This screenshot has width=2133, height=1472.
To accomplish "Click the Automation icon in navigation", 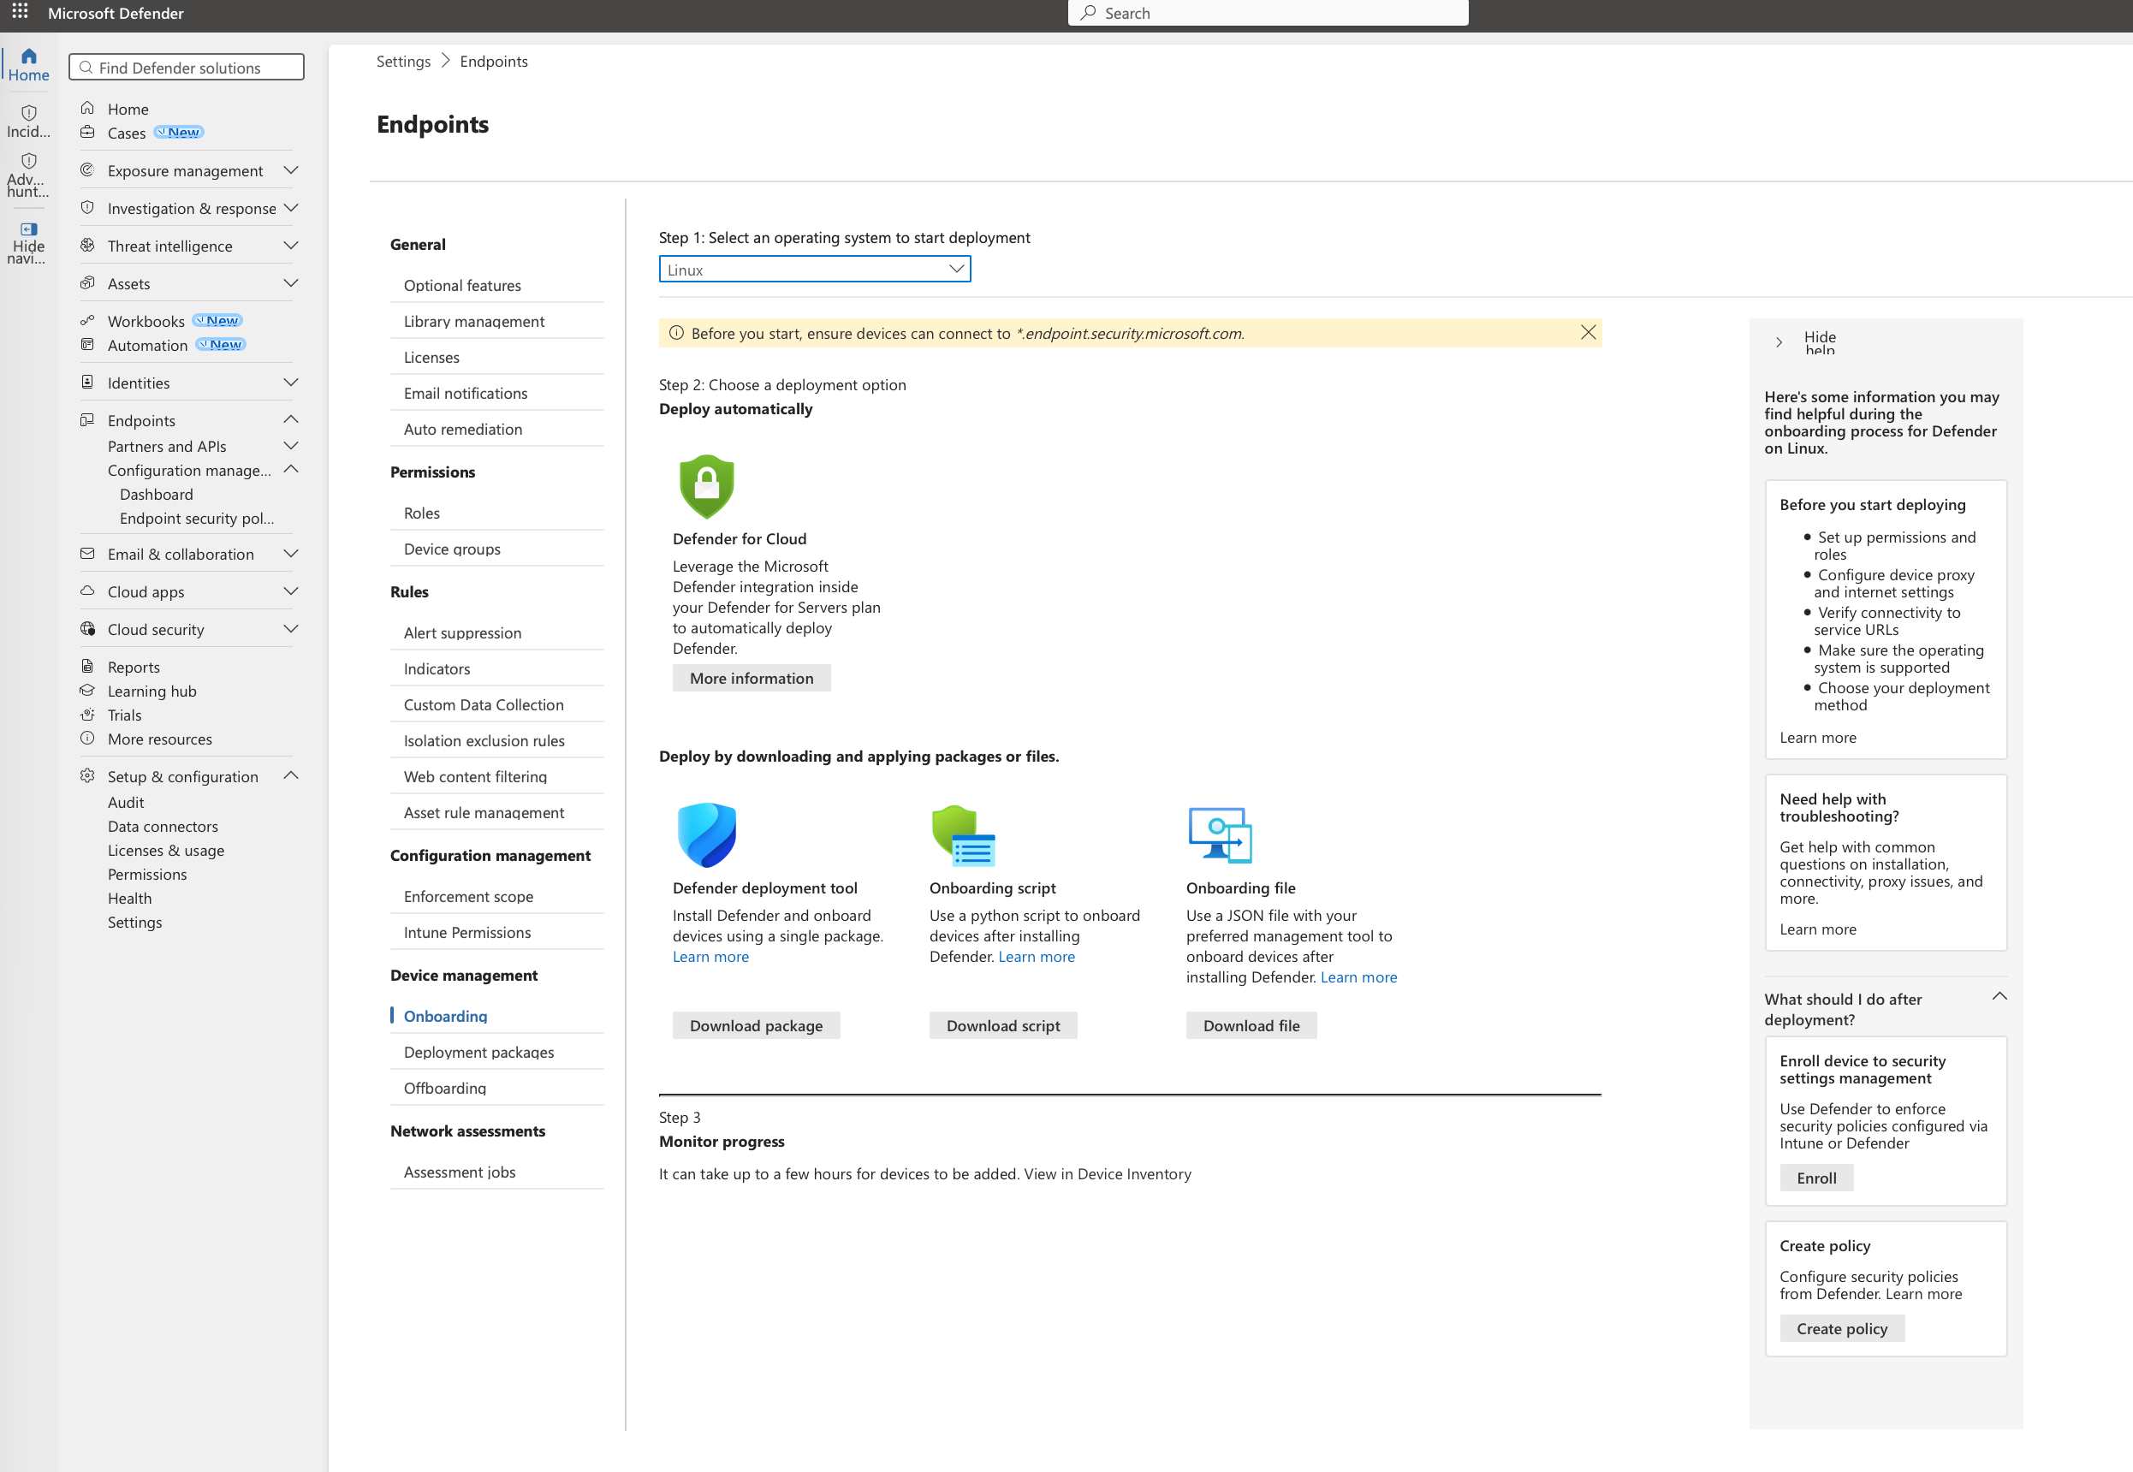I will [x=87, y=345].
